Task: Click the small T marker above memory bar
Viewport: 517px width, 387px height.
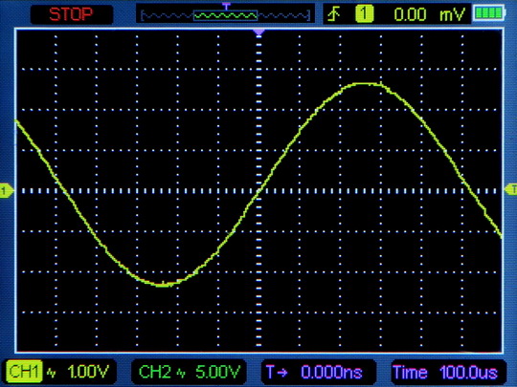Action: (x=226, y=6)
